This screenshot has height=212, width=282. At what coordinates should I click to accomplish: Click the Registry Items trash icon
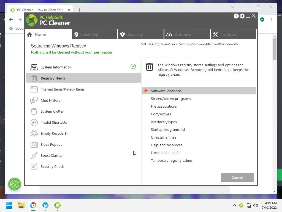click(x=34, y=78)
